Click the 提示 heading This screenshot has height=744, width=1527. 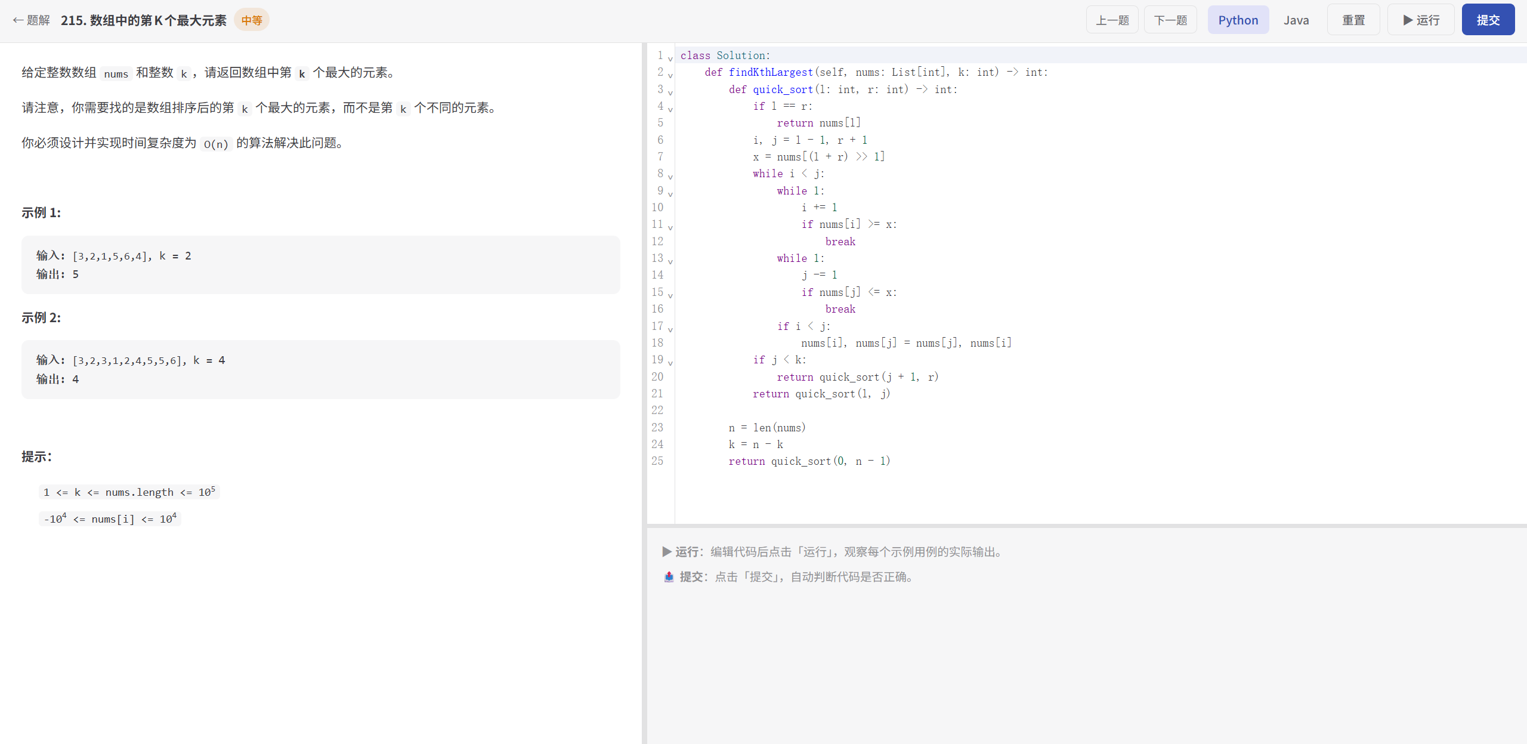[36, 457]
